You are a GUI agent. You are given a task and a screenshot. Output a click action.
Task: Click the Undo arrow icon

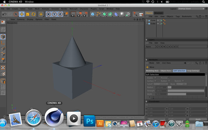pos(4,14)
